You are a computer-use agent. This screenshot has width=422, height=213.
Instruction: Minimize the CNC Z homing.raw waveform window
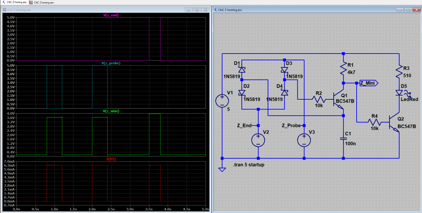[x=189, y=10]
